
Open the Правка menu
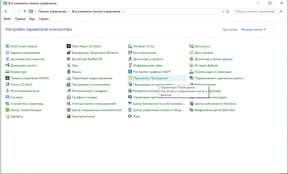click(x=20, y=19)
